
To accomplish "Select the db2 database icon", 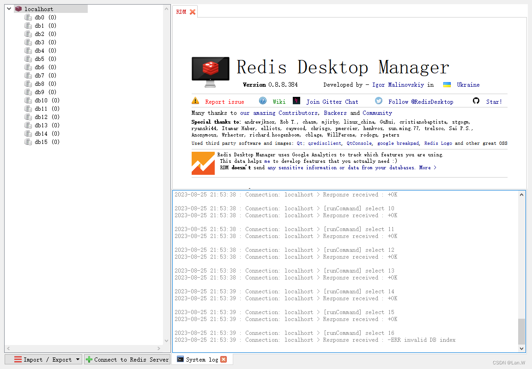I will point(28,34).
